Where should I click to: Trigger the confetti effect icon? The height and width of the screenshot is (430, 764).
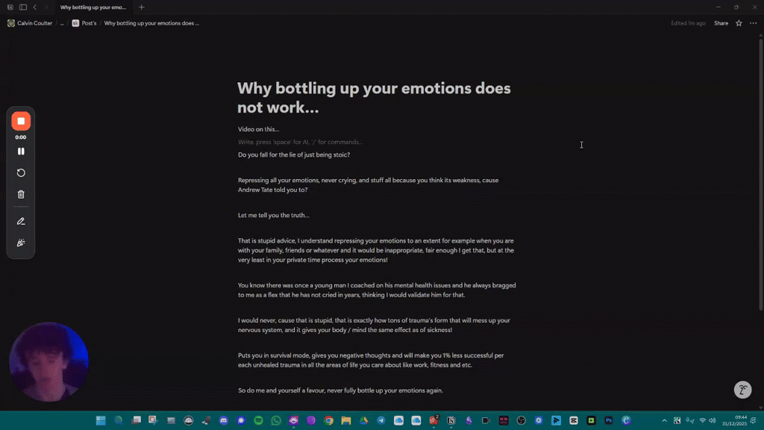(x=21, y=242)
